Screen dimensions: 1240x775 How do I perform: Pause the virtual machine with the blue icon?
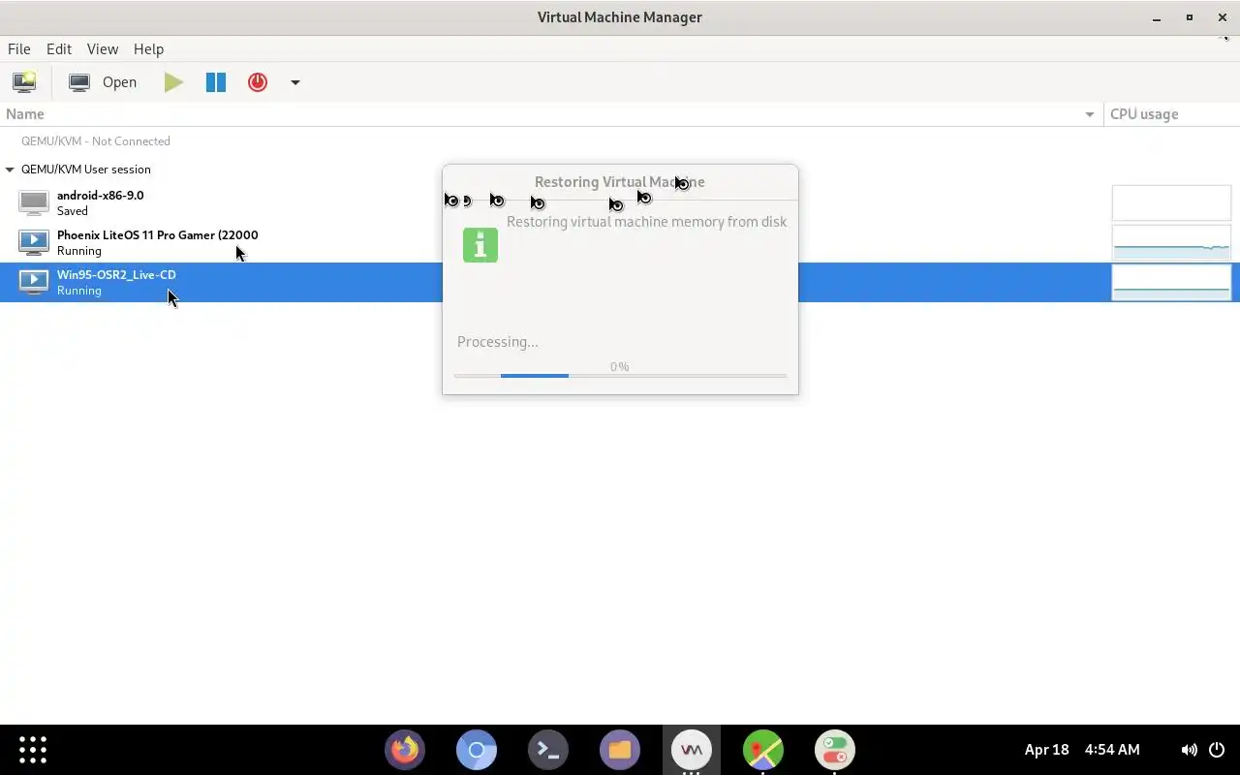[216, 82]
